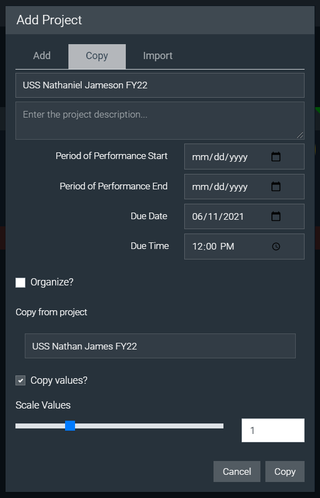Open calendar picker for Period of Performance End

tap(276, 187)
